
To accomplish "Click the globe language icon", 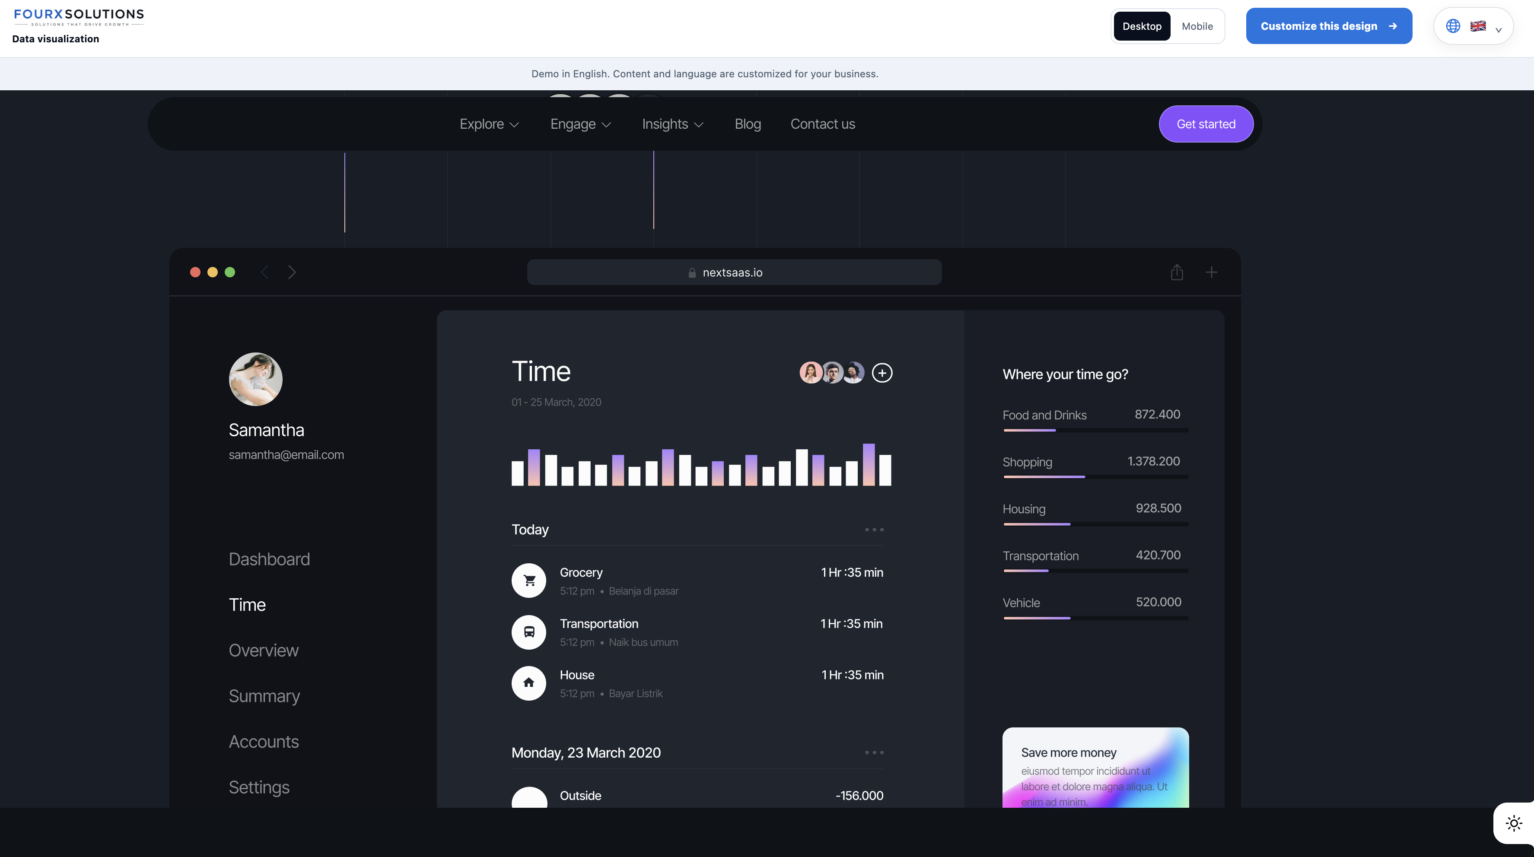I will point(1453,26).
